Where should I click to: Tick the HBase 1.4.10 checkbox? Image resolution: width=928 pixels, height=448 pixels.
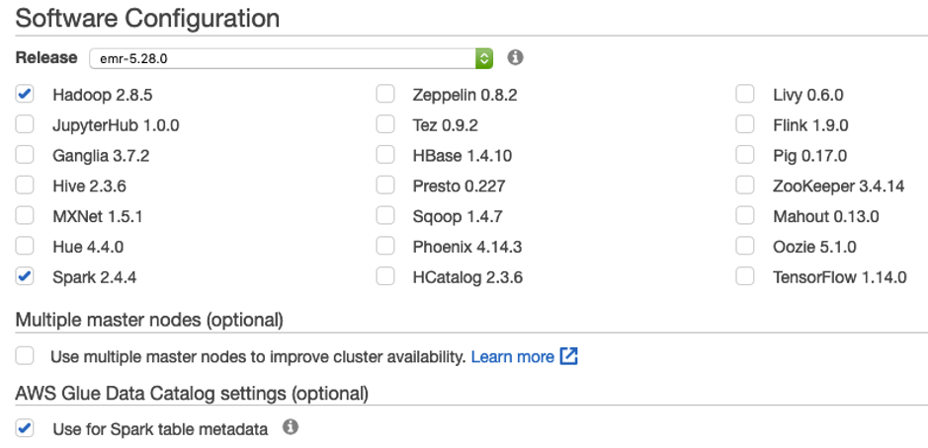coord(385,155)
